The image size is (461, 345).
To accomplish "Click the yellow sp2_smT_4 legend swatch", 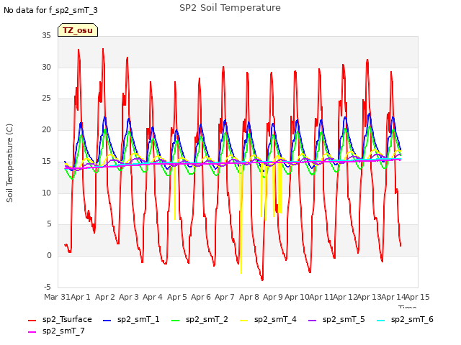I will [244, 321].
